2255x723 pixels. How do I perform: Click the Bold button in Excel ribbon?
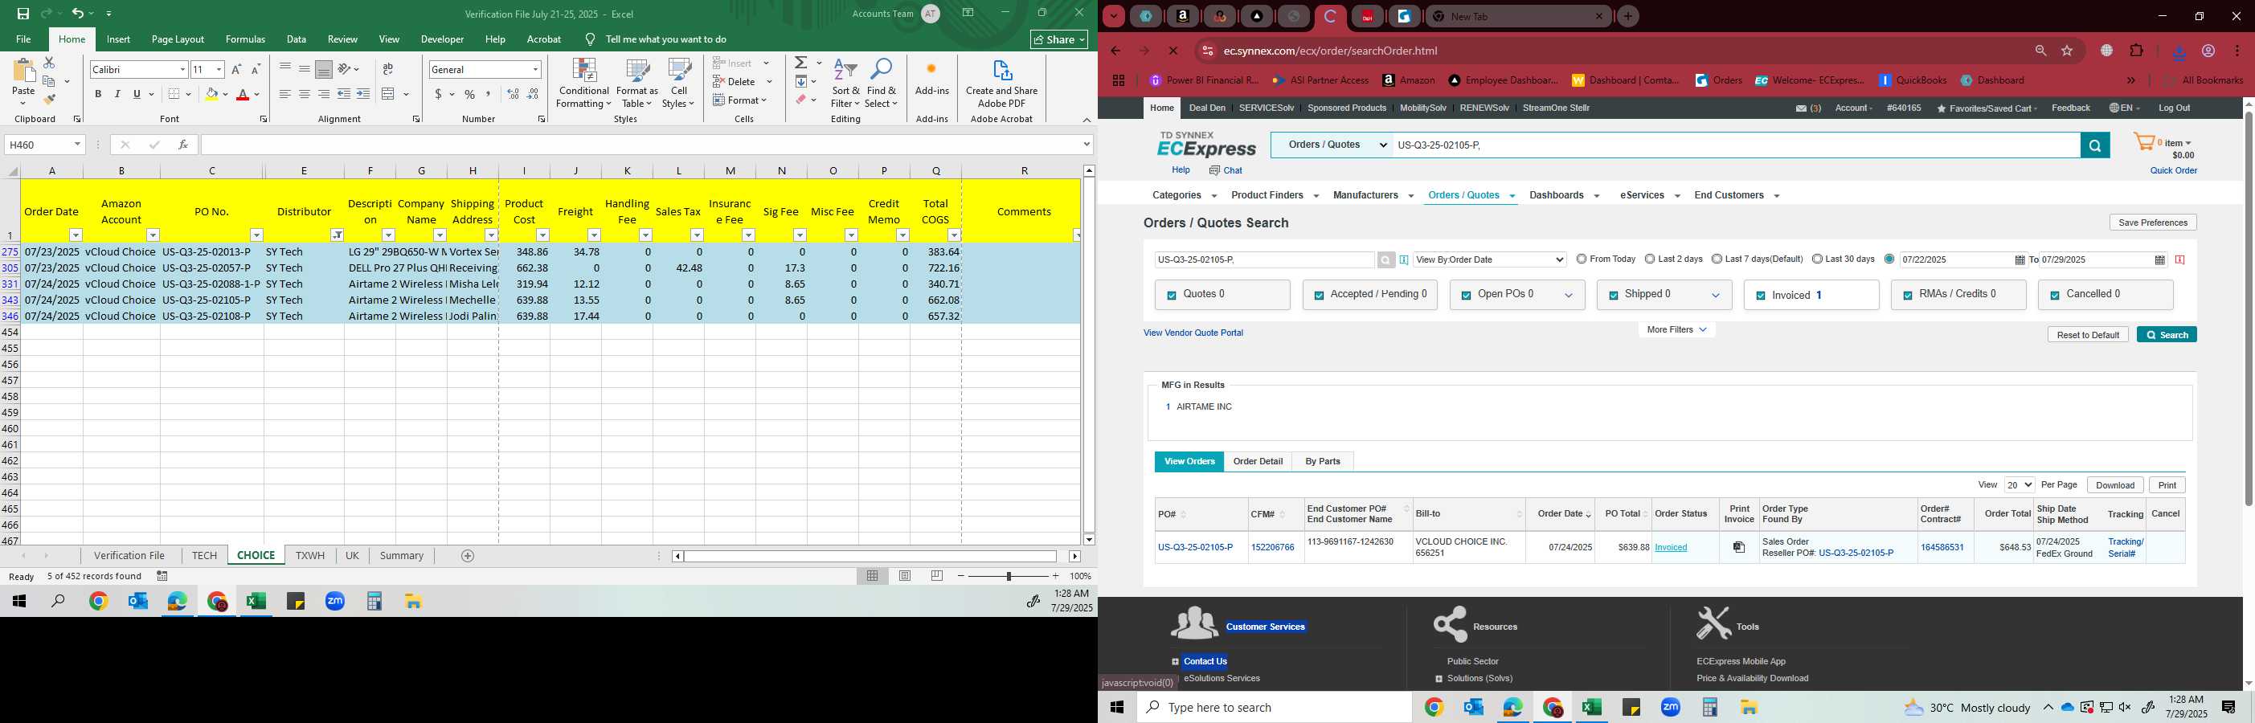[98, 94]
